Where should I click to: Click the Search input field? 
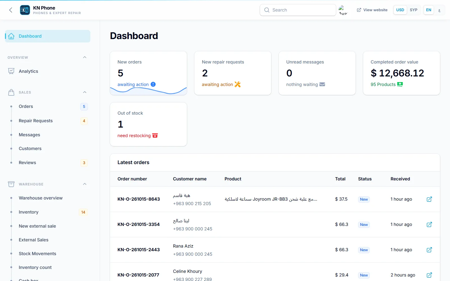[298, 10]
